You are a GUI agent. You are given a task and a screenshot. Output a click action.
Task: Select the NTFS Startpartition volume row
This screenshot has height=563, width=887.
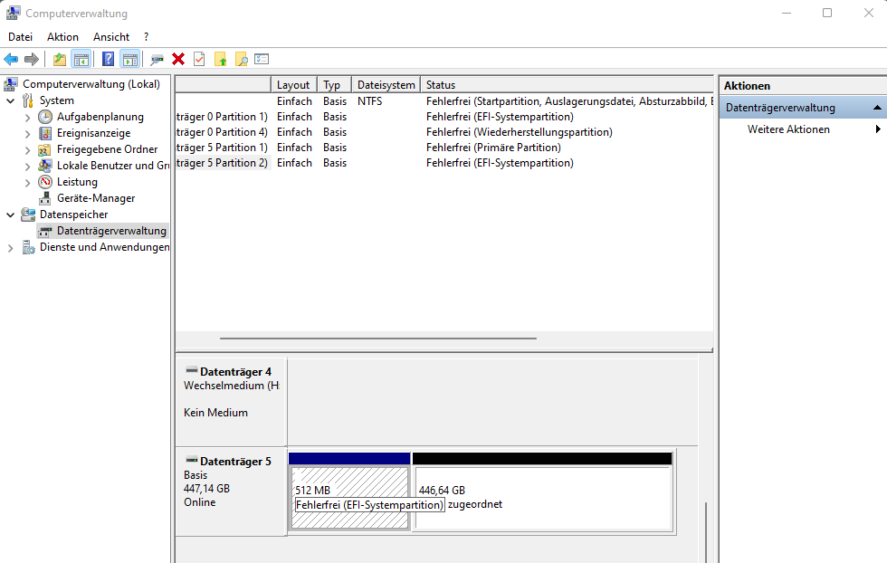pos(444,101)
